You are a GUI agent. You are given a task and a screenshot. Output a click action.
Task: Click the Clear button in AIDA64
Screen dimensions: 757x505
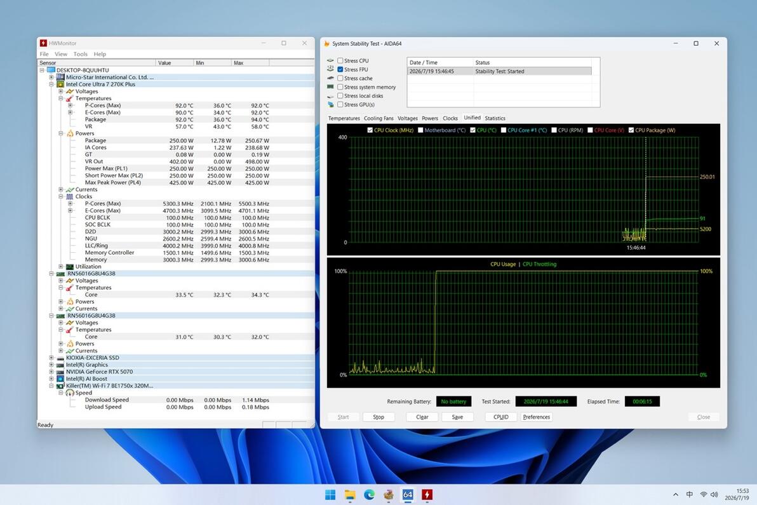(x=422, y=417)
